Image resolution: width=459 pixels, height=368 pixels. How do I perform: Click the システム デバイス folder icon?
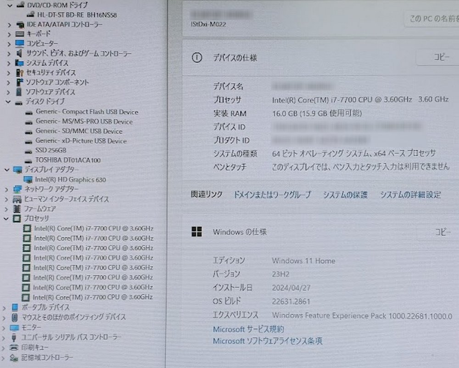click(19, 62)
